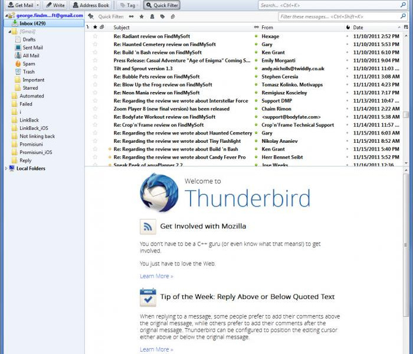Viewport: 413px width, 354px height.
Task: Open the Spam folder
Action: tap(29, 64)
